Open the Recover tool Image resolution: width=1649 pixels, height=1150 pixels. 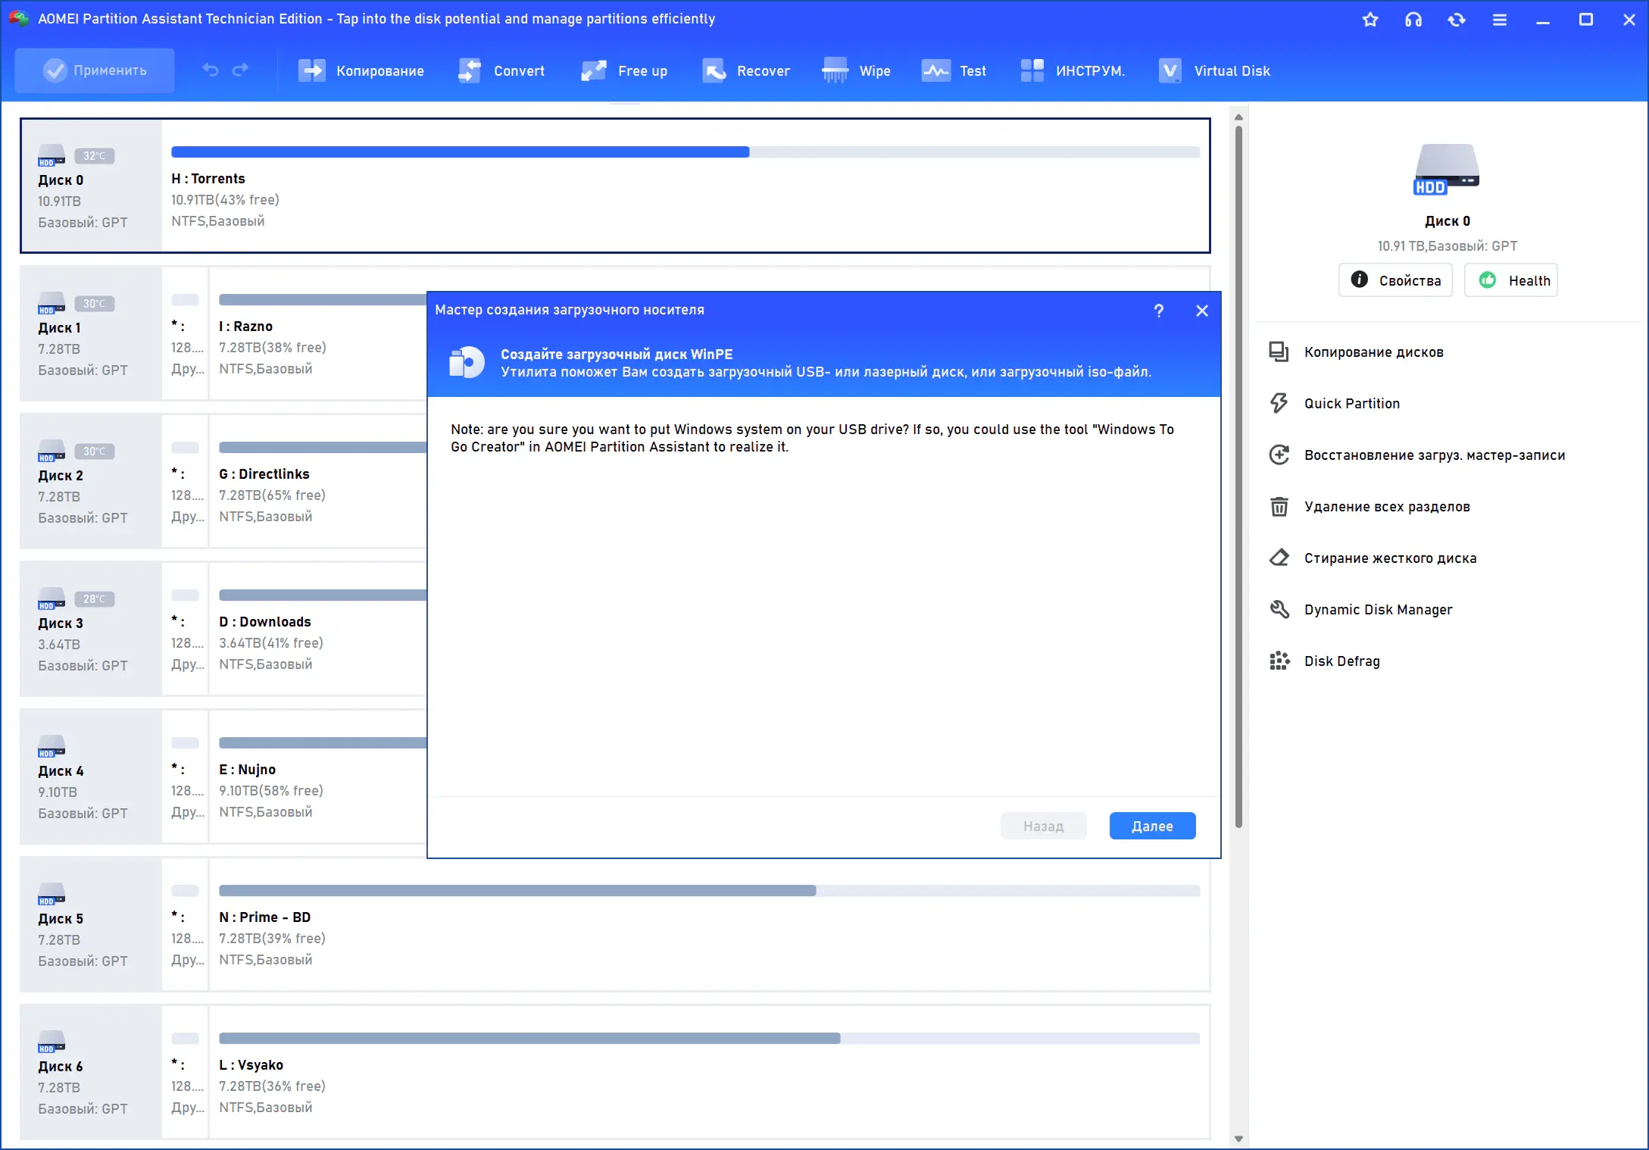click(745, 70)
